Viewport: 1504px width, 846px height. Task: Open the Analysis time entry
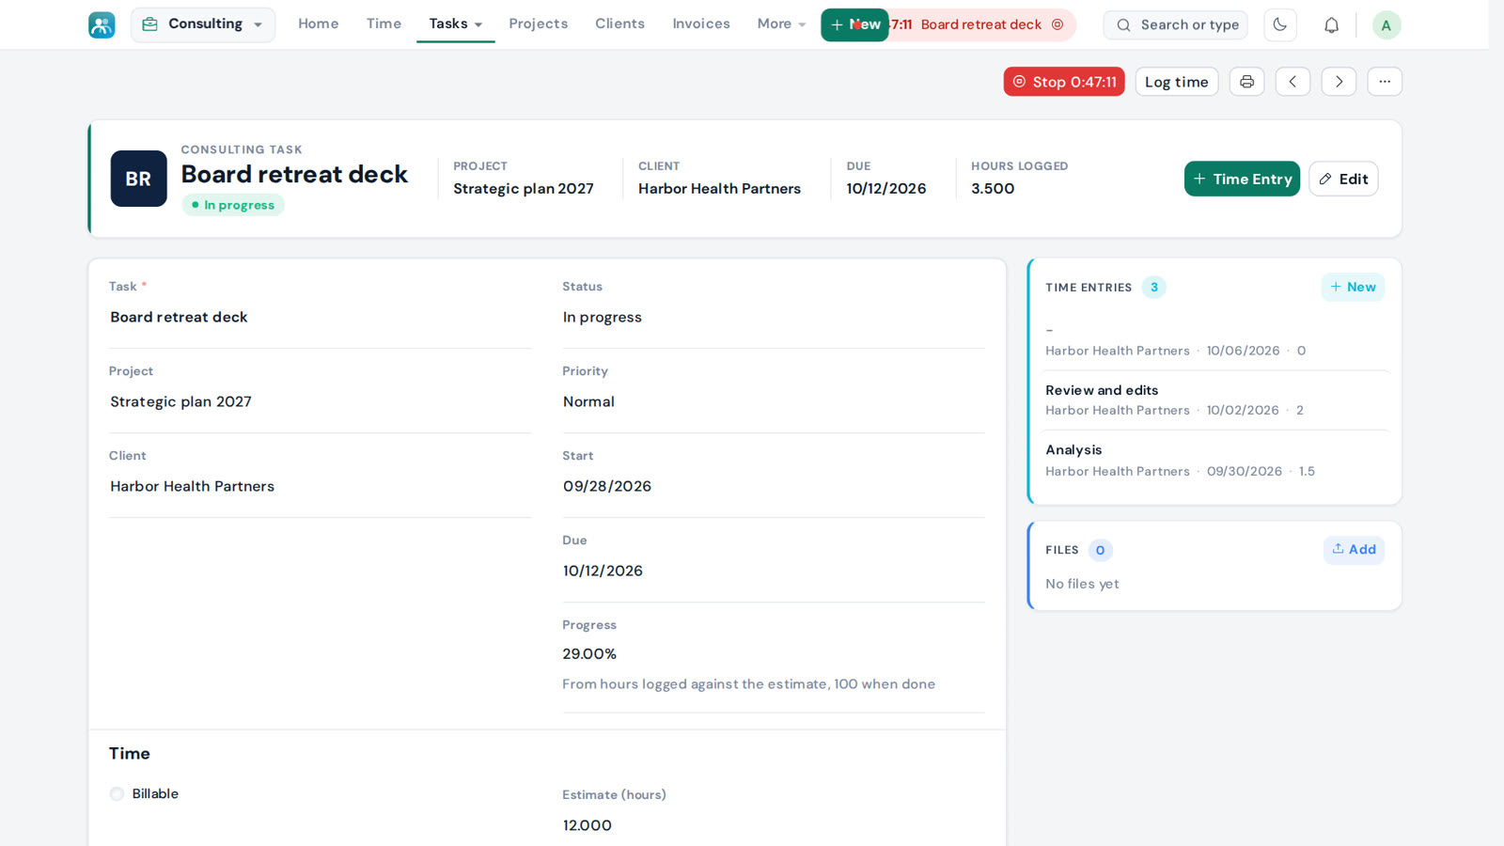[1215, 461]
